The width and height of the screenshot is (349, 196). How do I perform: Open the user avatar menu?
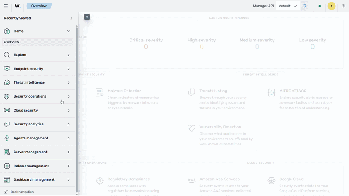pyautogui.click(x=332, y=6)
